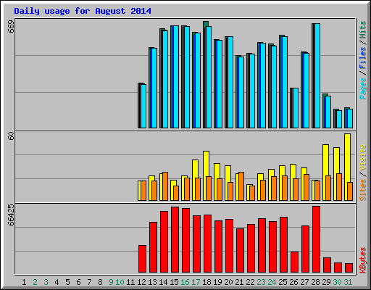Click day 15 on the x-axis
This screenshot has width=371, height=290.
(x=174, y=282)
